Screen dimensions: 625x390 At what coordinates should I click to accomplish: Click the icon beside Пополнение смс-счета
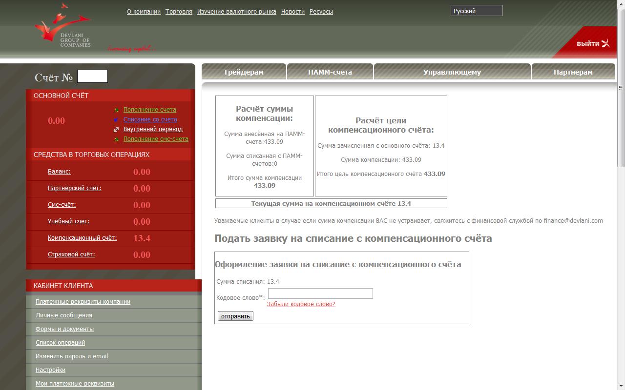tap(116, 139)
